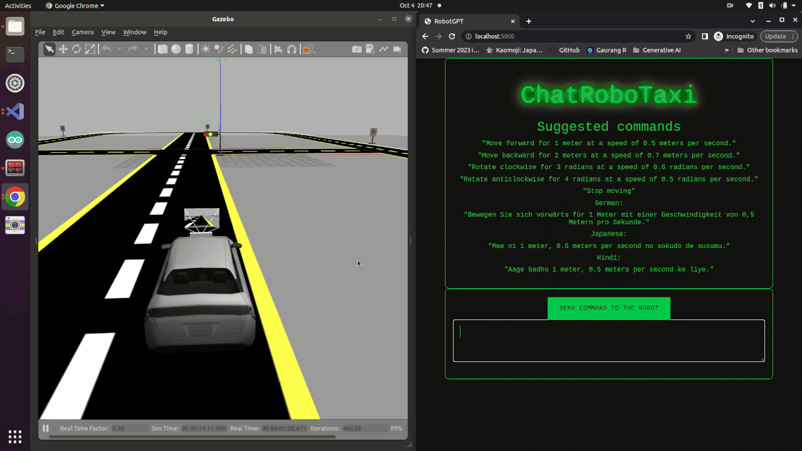Click the Copy icon in Gazebo toolbar

coord(249,49)
